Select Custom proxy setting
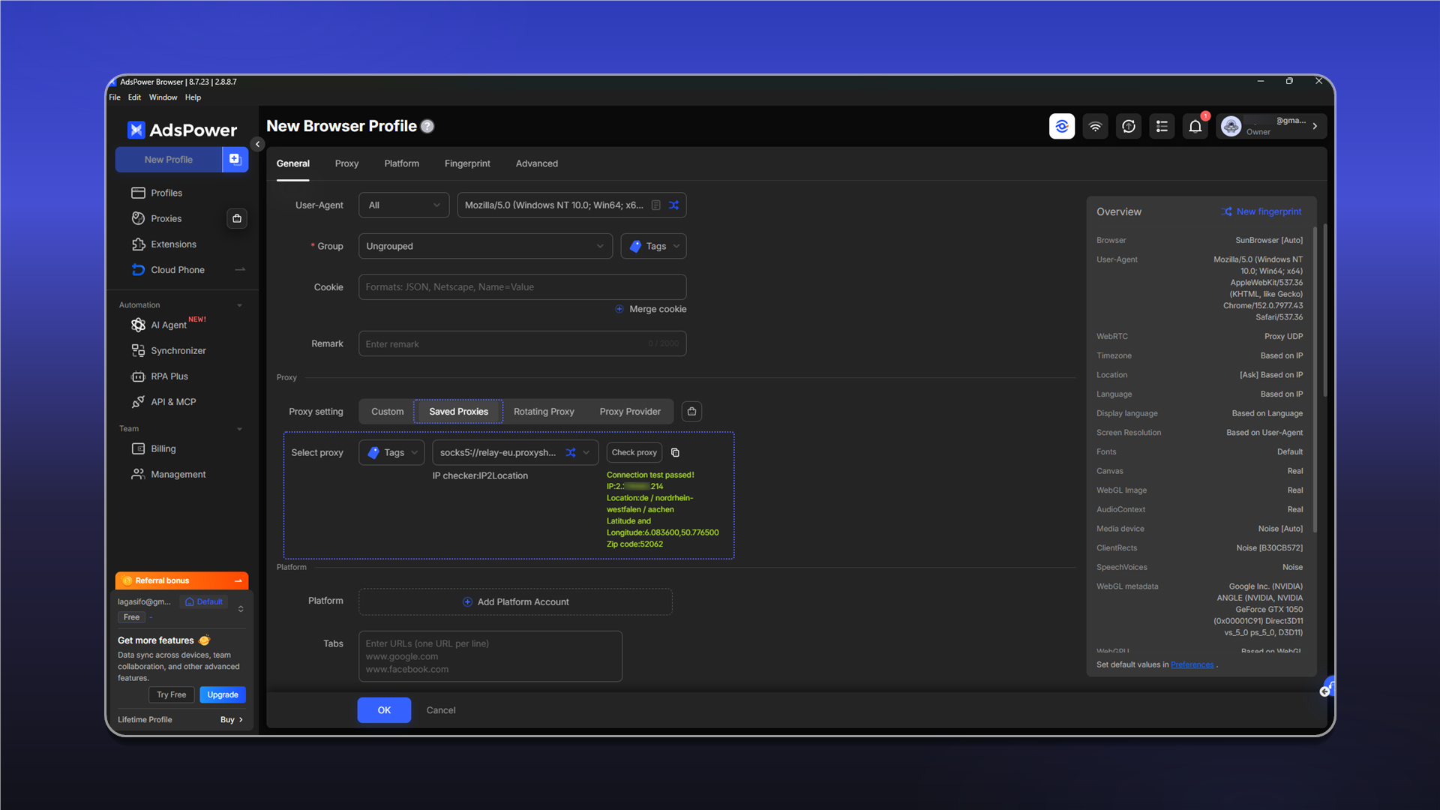The width and height of the screenshot is (1440, 810). pos(387,411)
